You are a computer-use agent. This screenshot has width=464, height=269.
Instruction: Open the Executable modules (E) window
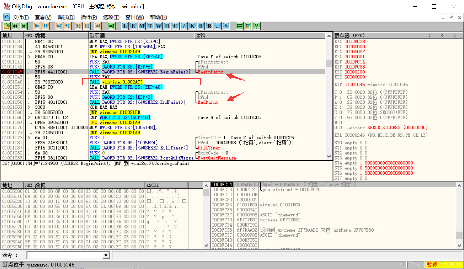[x=133, y=26]
